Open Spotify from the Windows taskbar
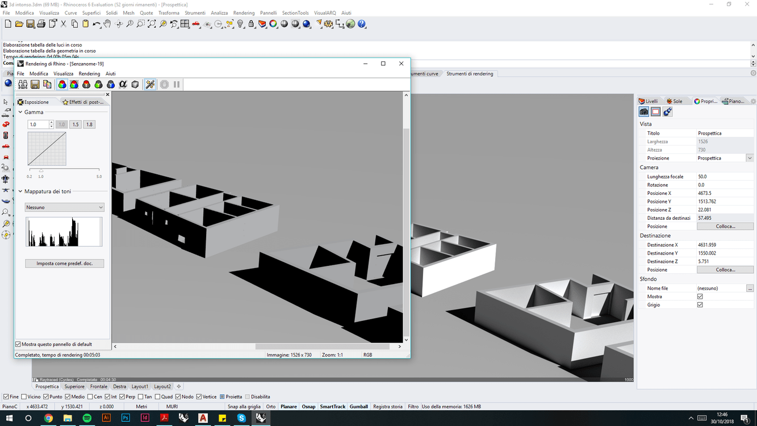Image resolution: width=757 pixels, height=426 pixels. tap(87, 418)
